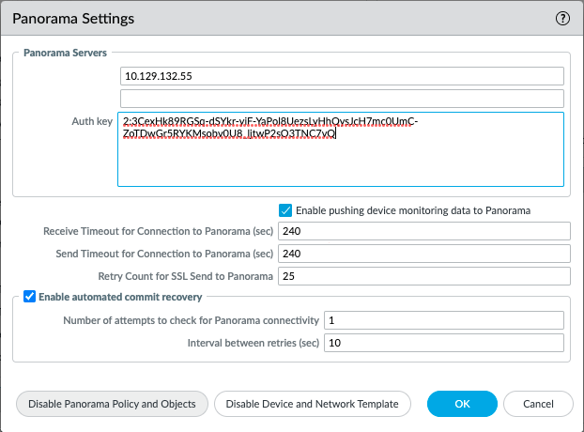Click the OK button
This screenshot has width=584, height=432.
(x=462, y=404)
